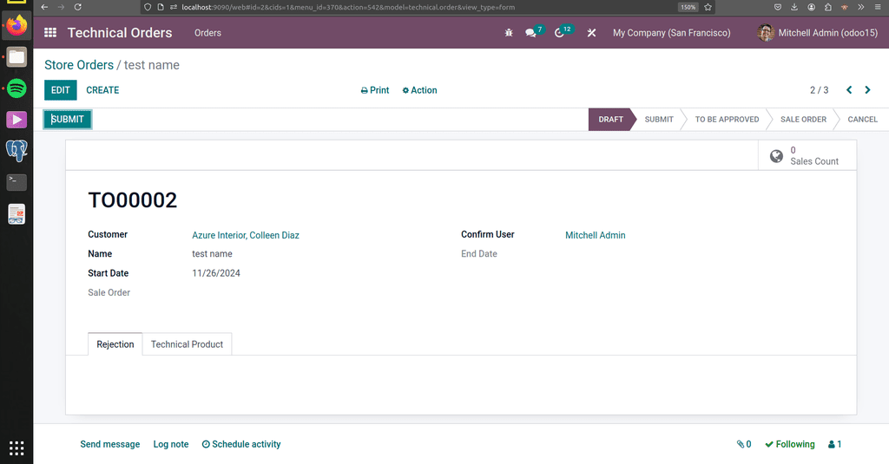Select the TO BE APPROVED stage
This screenshot has width=889, height=464.
tap(727, 119)
